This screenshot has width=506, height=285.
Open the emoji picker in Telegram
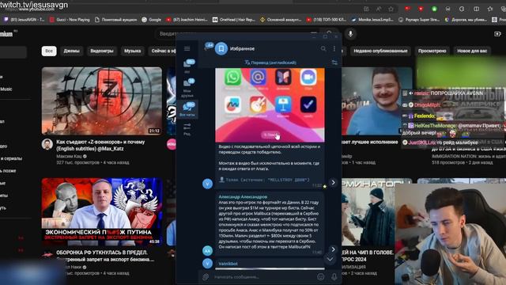(x=320, y=276)
